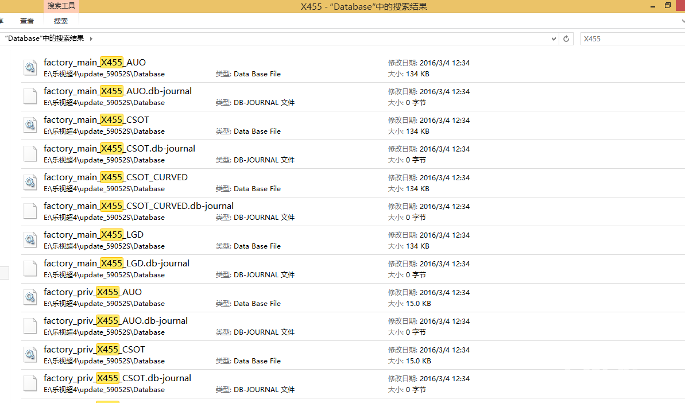This screenshot has height=403, width=685.
Task: Expand the breadcrumb arrow after Database search results
Action: click(91, 38)
